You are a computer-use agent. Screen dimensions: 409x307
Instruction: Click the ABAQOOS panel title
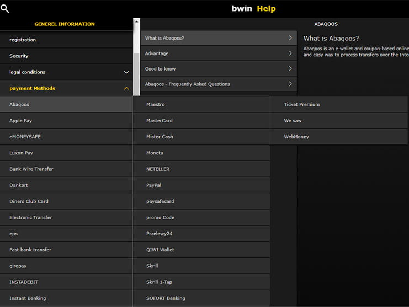(326, 24)
